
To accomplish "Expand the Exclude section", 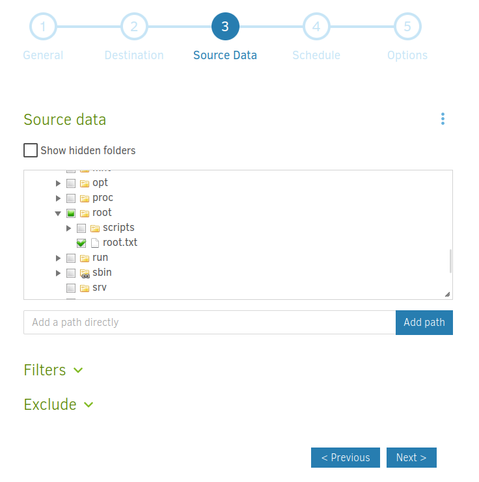I will tap(59, 405).
